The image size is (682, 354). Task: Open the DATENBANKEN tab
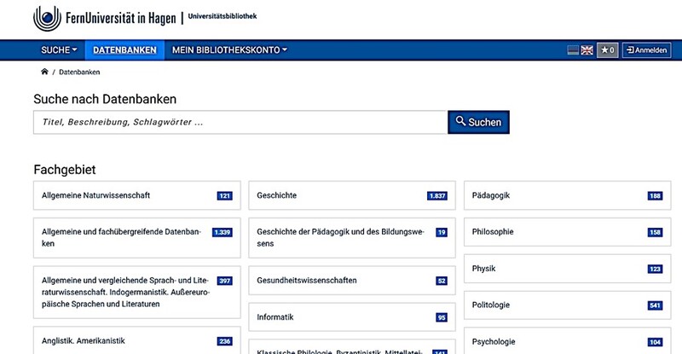pos(125,50)
